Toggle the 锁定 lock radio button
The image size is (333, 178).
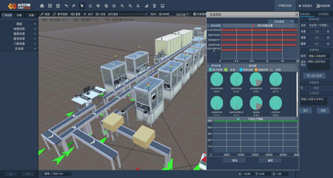click(x=302, y=88)
